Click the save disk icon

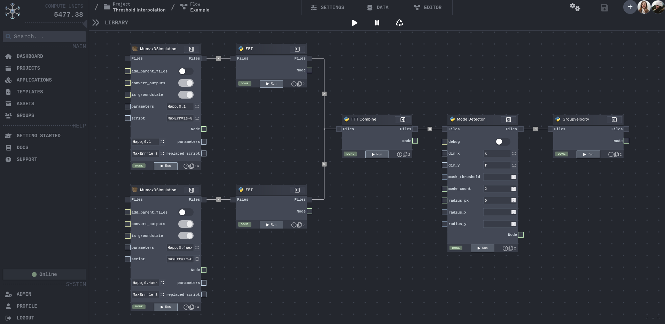pyautogui.click(x=604, y=8)
